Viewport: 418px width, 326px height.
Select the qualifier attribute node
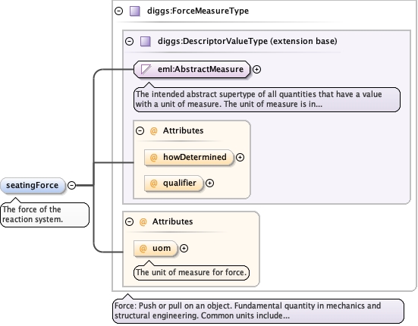coord(174,183)
